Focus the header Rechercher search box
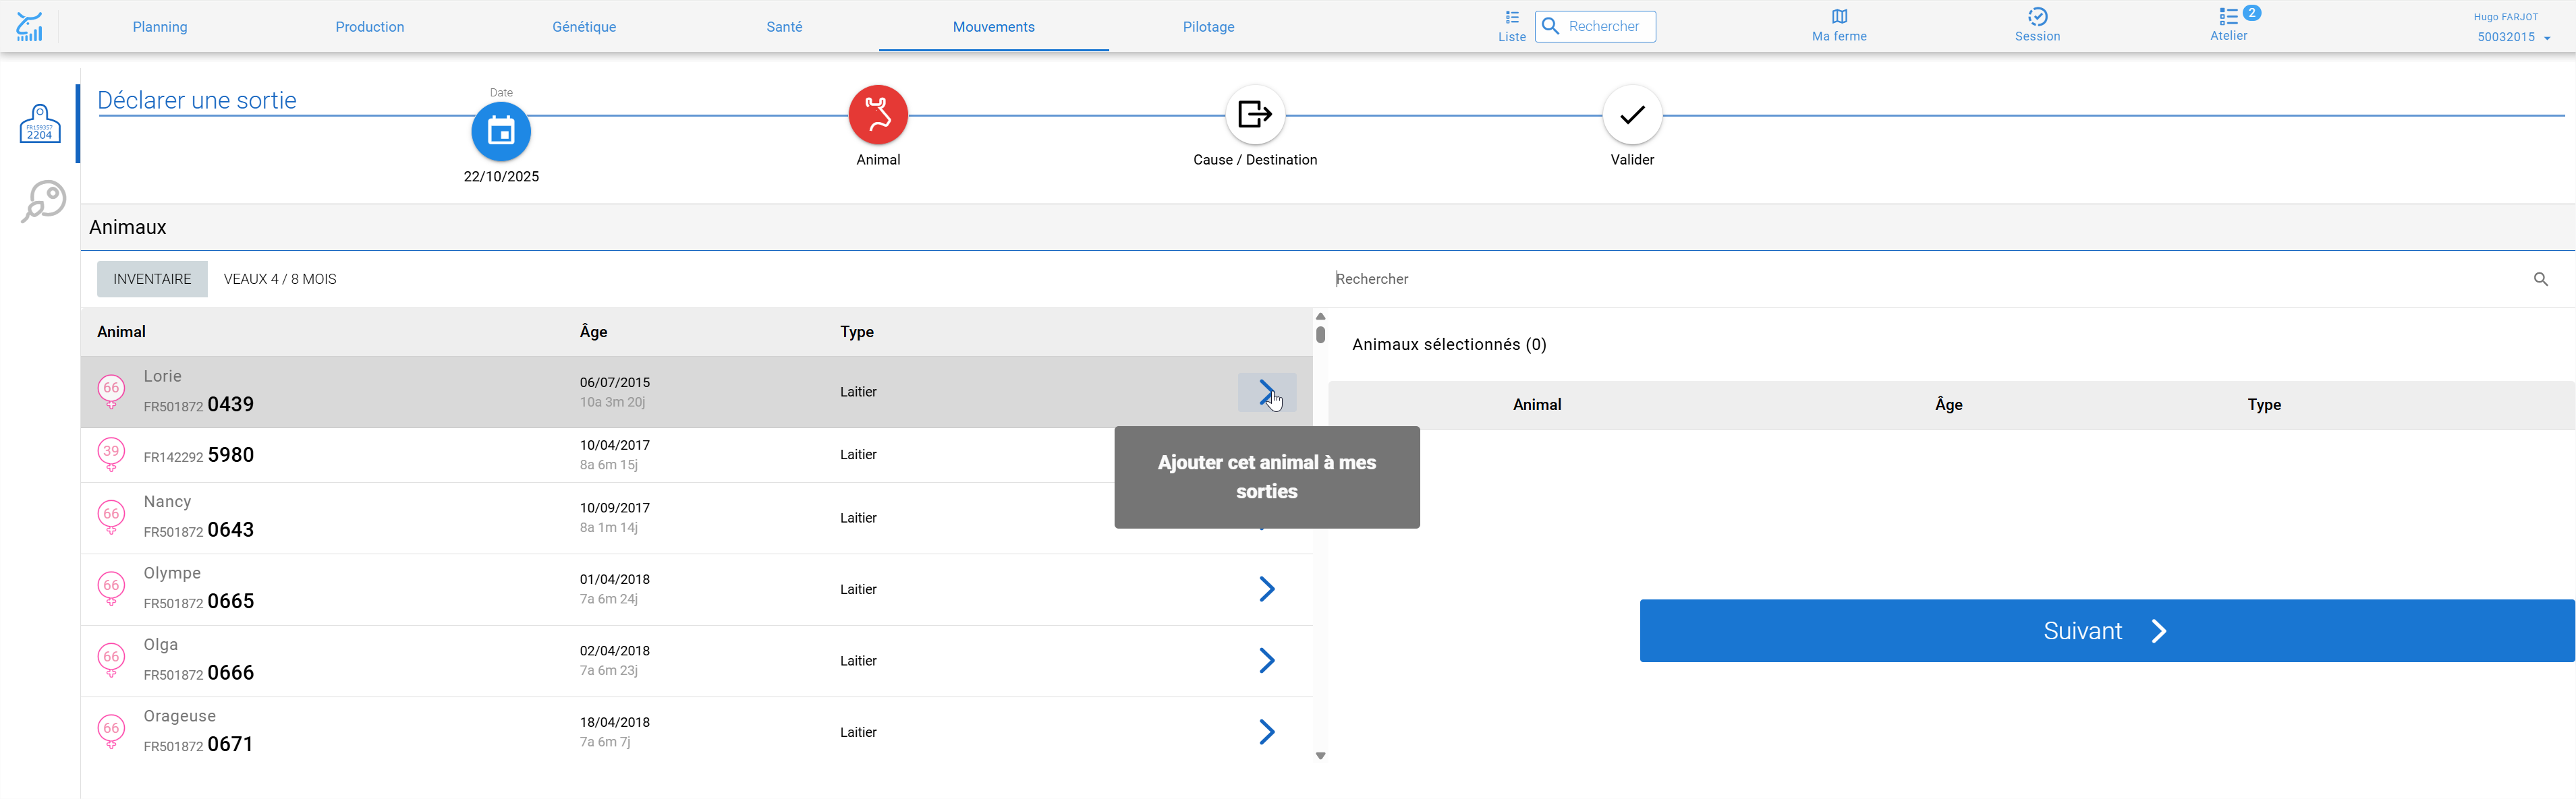The width and height of the screenshot is (2576, 799). click(1594, 26)
